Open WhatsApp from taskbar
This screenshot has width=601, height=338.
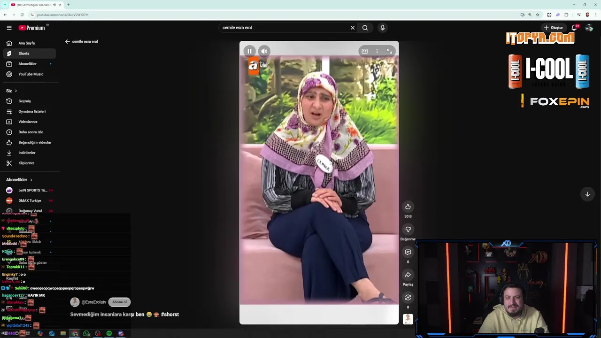86,333
